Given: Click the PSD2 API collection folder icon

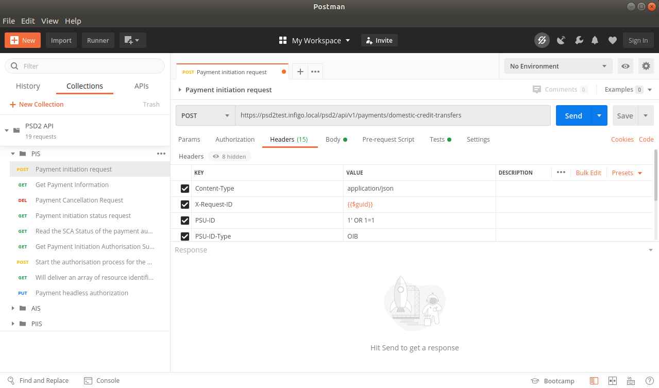Looking at the screenshot, I should (x=16, y=130).
